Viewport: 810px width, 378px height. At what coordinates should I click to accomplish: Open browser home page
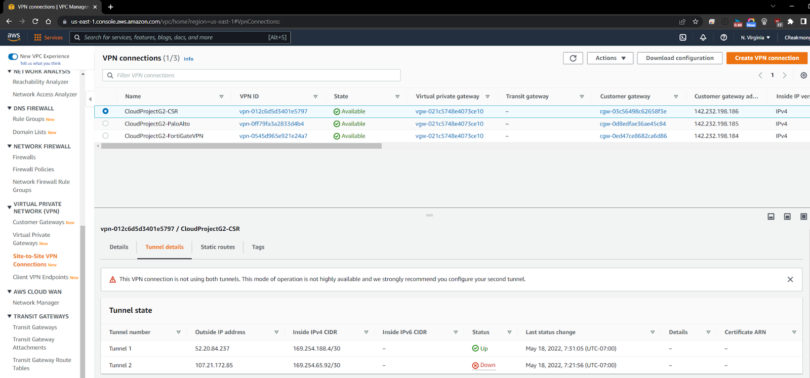(x=48, y=21)
